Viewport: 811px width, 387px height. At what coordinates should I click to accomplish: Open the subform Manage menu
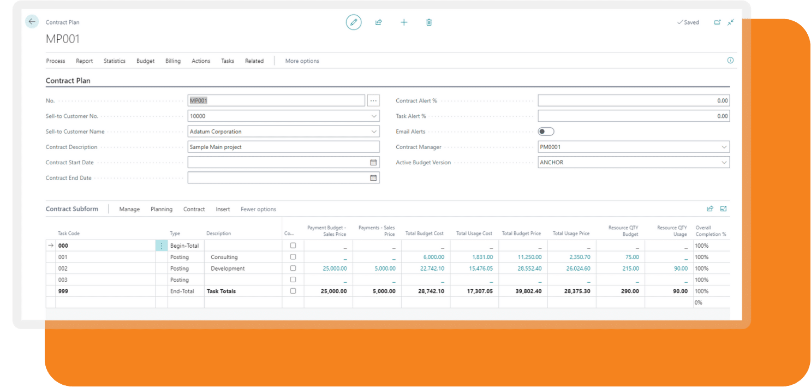pos(129,209)
